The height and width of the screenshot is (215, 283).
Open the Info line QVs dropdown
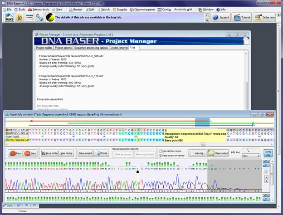point(251,156)
